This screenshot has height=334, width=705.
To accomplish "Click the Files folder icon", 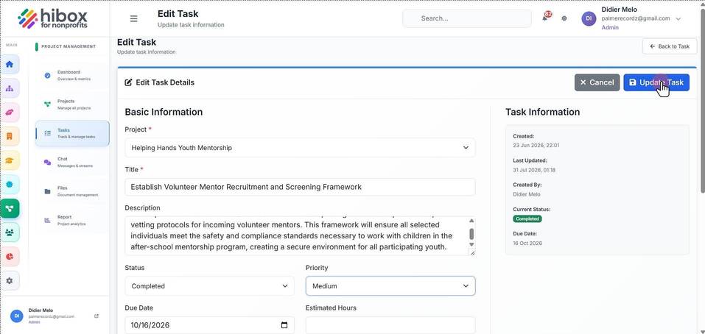I will click(48, 191).
